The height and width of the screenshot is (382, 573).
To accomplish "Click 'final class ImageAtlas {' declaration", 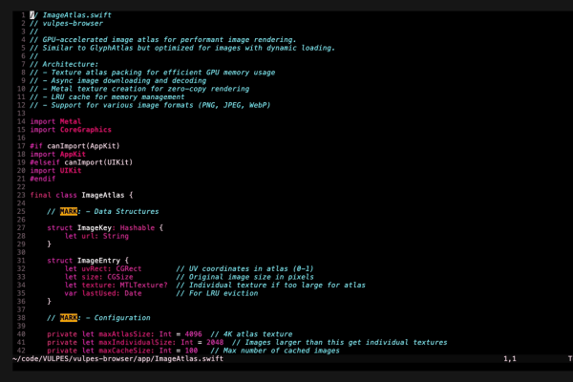I will (81, 195).
